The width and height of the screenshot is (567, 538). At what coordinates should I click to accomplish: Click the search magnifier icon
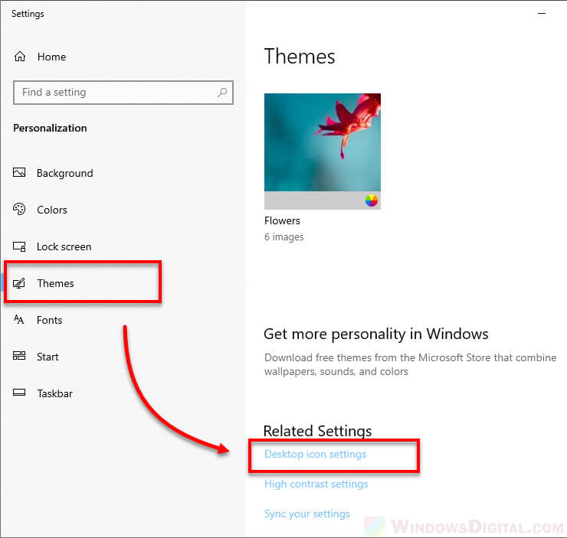click(222, 93)
